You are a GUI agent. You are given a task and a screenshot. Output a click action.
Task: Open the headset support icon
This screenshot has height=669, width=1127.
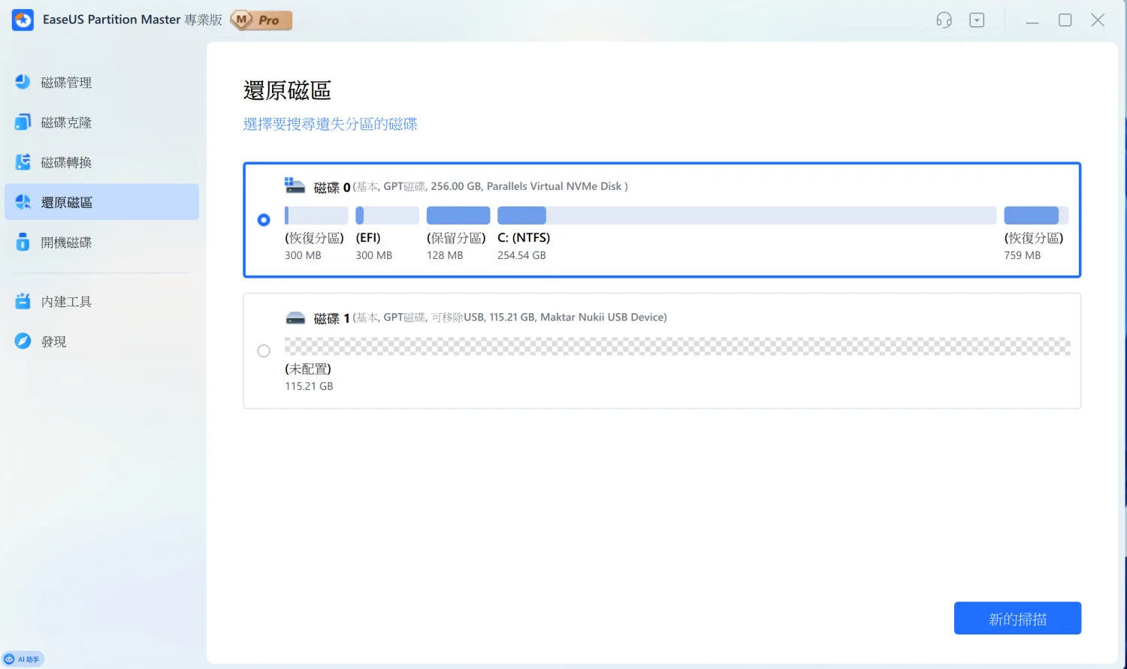(x=944, y=20)
